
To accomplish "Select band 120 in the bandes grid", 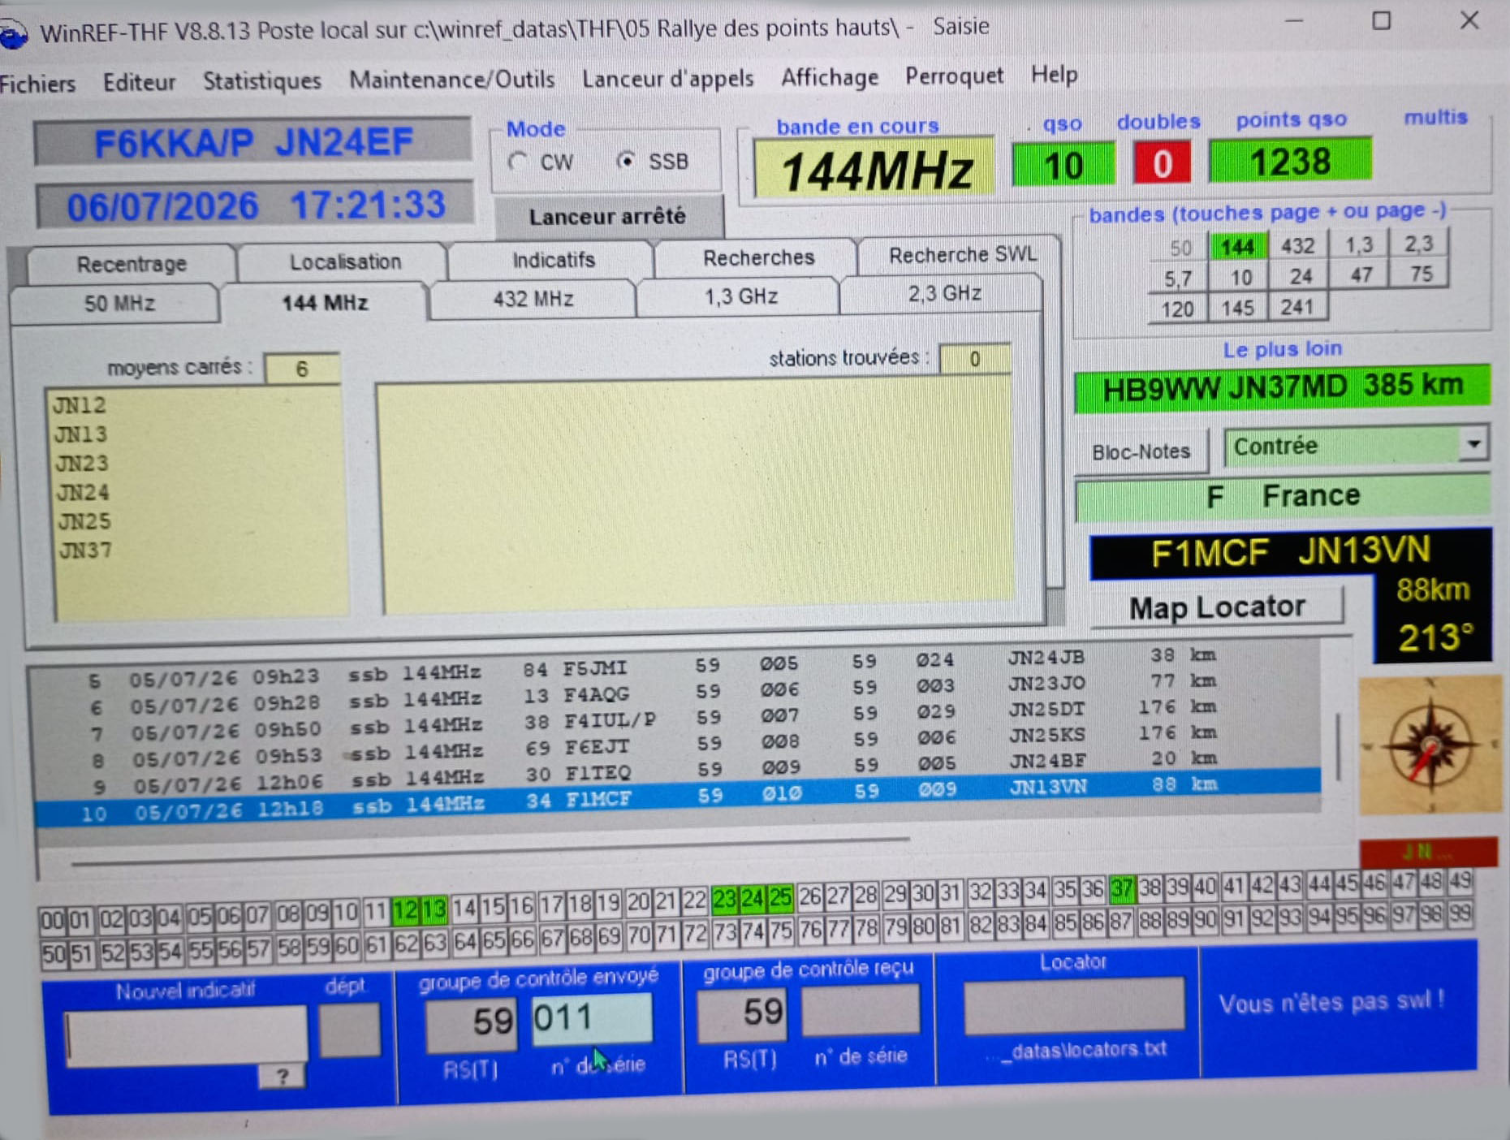I will coord(1177,309).
